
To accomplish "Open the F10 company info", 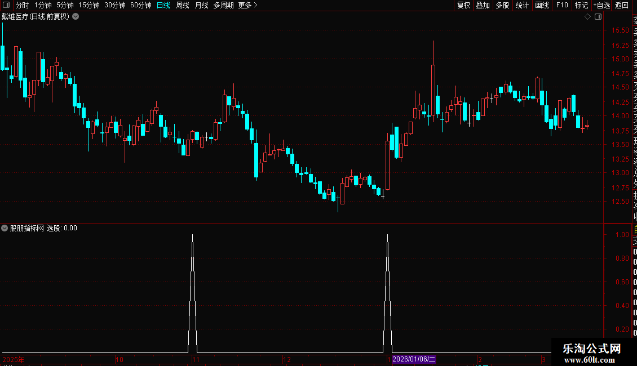I will click(562, 5).
